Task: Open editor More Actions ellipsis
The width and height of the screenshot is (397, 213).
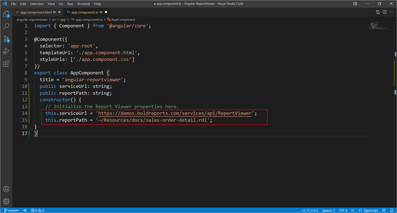Action: coord(391,12)
